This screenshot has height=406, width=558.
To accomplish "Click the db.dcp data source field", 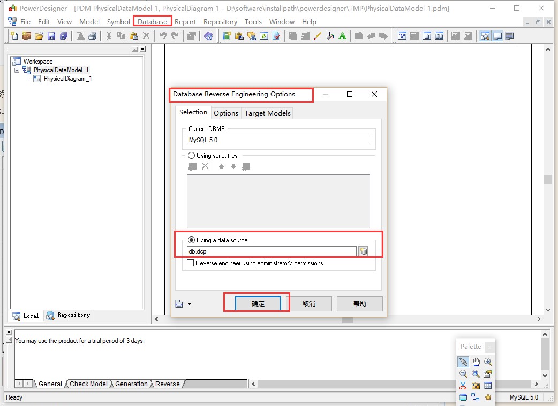I will coord(272,251).
